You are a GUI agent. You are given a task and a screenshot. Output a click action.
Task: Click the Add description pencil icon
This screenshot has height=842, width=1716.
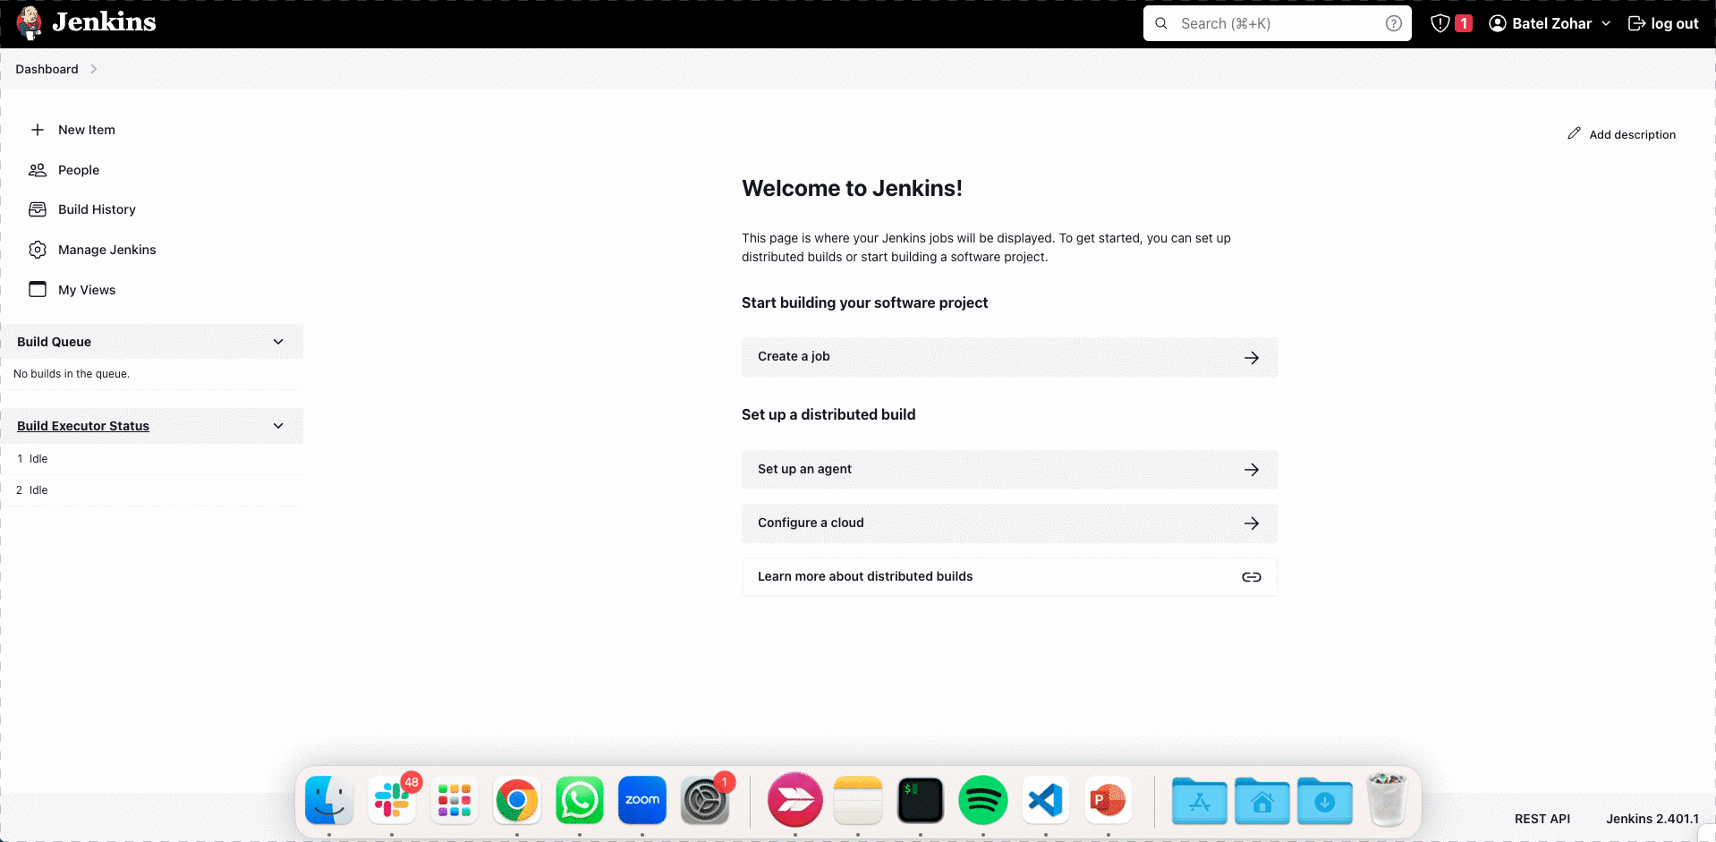[x=1574, y=133]
